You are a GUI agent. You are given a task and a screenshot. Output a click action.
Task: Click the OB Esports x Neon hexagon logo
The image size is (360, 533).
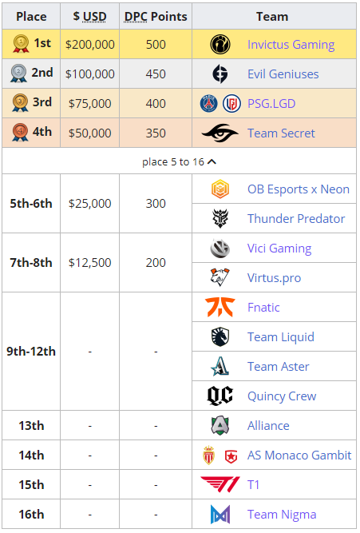click(220, 189)
